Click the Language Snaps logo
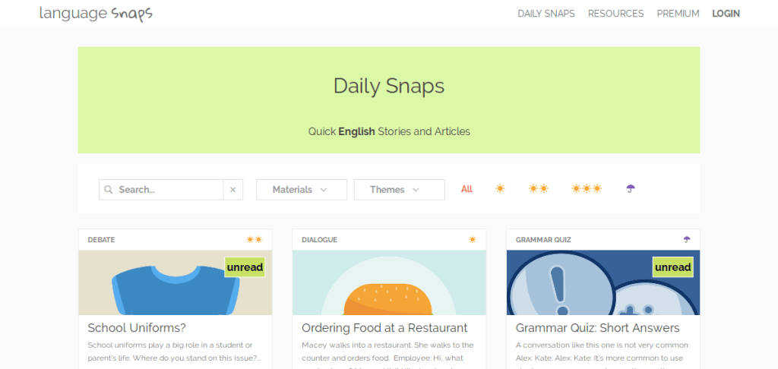778x369 pixels. pyautogui.click(x=96, y=14)
